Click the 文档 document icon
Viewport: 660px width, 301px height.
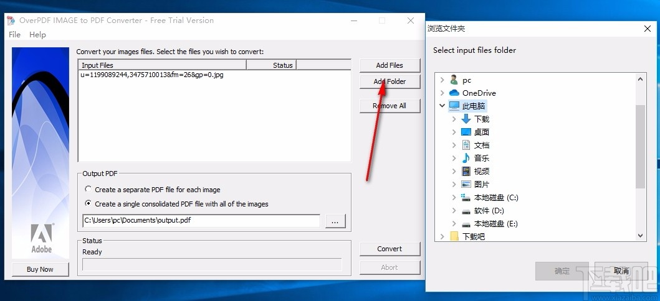(466, 146)
